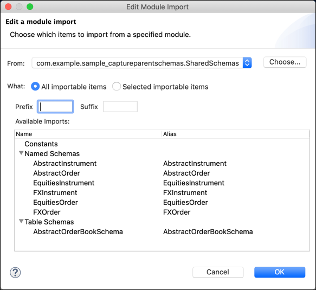Screen dimensions: 316x290
Task: Select AbstractOrderBookSchema table schema
Action: coord(78,232)
